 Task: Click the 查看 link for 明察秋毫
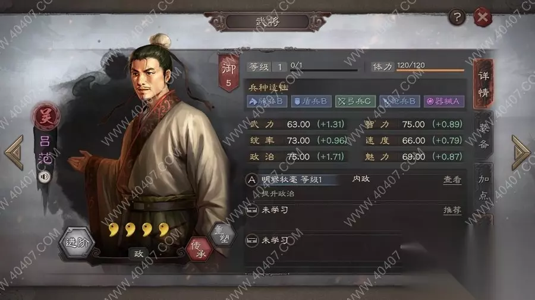click(x=452, y=180)
